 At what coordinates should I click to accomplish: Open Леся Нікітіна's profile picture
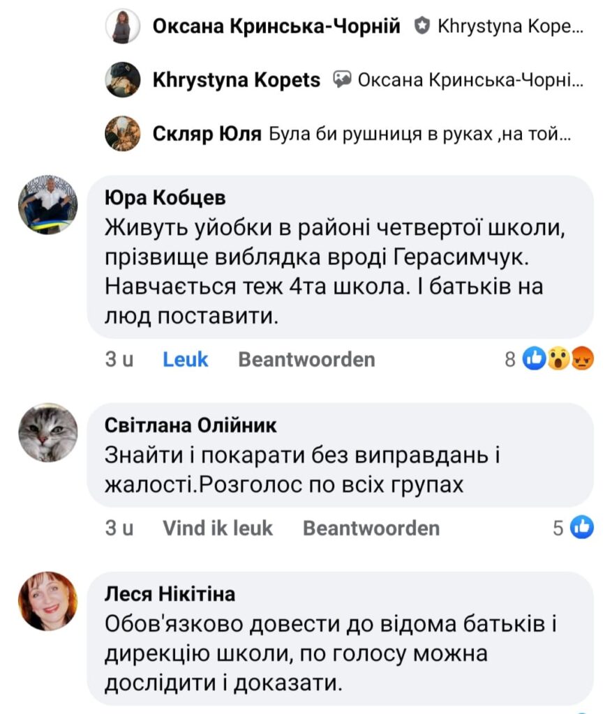(x=47, y=601)
